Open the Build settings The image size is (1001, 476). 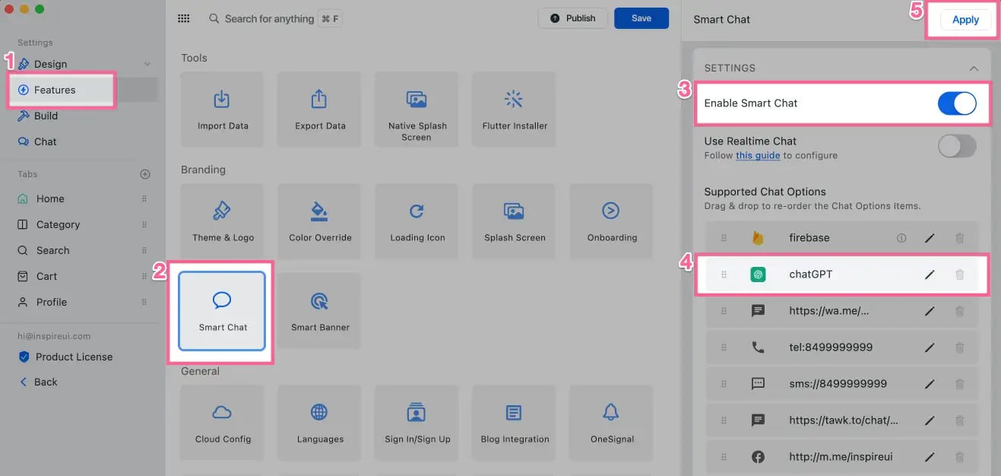[x=46, y=116]
